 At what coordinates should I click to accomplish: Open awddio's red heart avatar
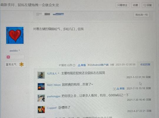tap(15, 35)
